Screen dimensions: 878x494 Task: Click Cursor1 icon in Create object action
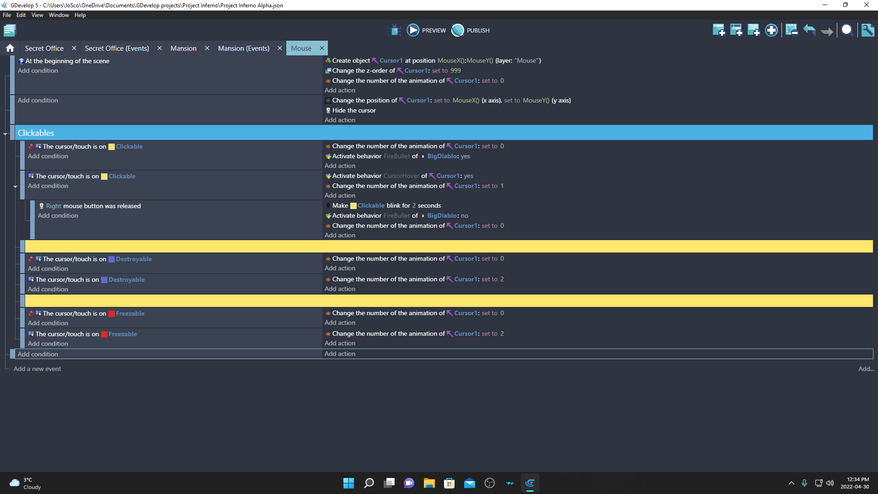tap(375, 60)
